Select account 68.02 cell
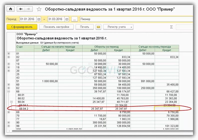 tap(25, 98)
